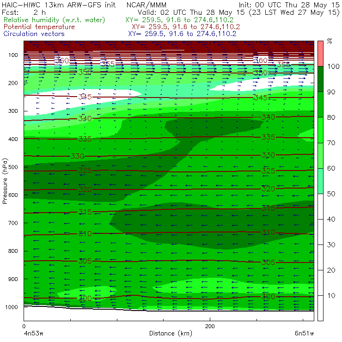This screenshot has width=342, height=342.
Task: Click the '(23 LST Wed 27 May 15)' text
Action: pos(294,12)
